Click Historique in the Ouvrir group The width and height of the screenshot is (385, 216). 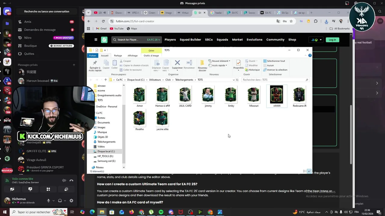click(x=252, y=70)
